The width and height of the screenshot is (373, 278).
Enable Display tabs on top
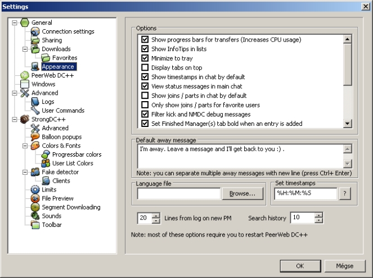(145, 67)
